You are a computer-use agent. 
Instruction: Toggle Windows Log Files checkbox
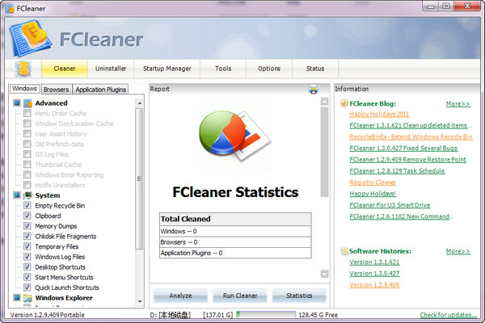(x=27, y=257)
